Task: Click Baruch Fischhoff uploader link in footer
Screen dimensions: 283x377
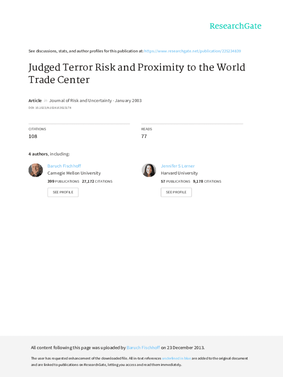Action: (143, 348)
